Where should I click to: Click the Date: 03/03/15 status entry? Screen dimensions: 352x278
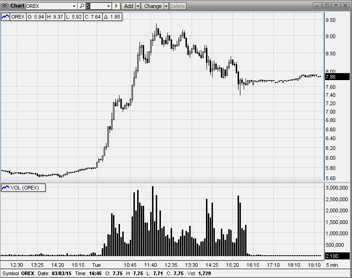(54, 273)
